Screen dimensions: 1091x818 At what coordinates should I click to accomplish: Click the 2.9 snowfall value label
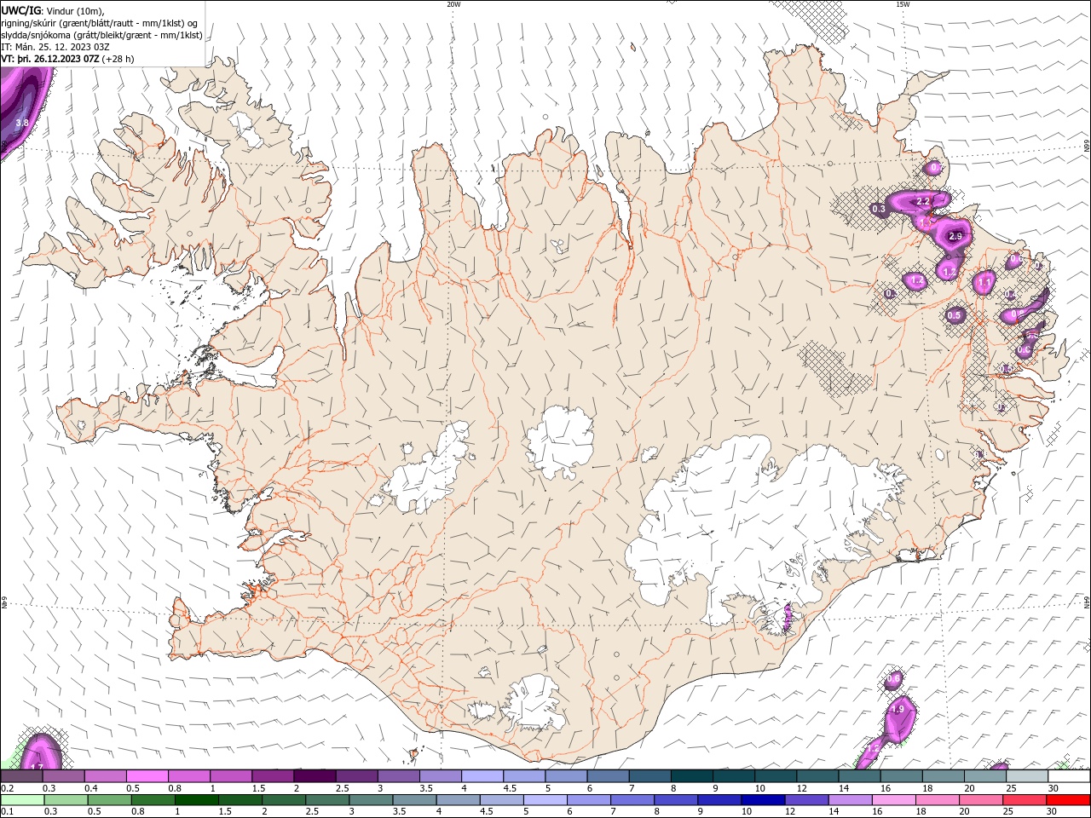point(955,236)
